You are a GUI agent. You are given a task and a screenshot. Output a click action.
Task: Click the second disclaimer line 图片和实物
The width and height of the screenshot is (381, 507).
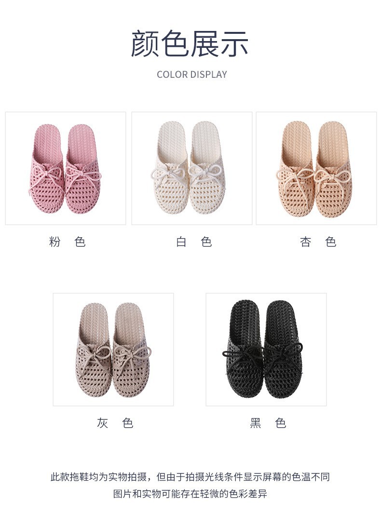pyautogui.click(x=190, y=494)
